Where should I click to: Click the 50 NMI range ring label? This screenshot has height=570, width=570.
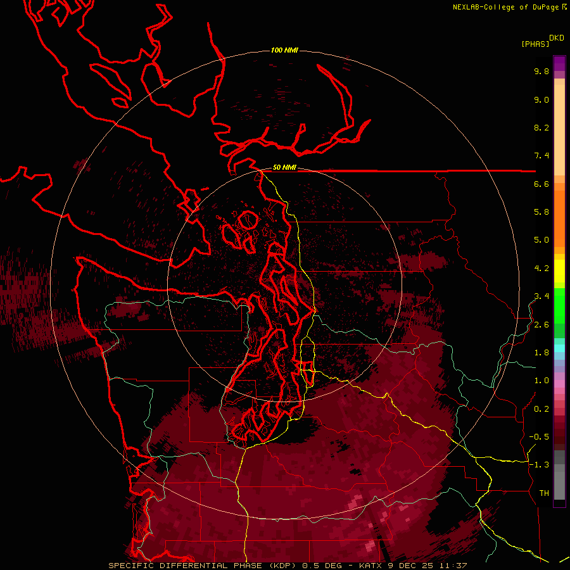[x=284, y=168]
